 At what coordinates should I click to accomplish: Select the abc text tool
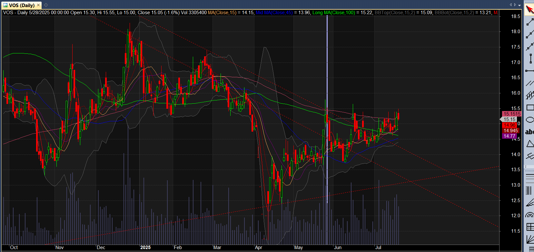point(529,132)
